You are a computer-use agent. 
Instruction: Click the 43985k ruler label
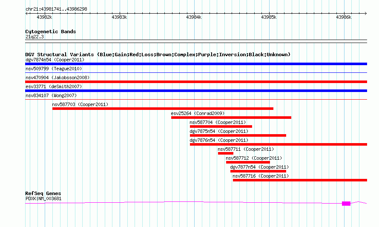269,17
